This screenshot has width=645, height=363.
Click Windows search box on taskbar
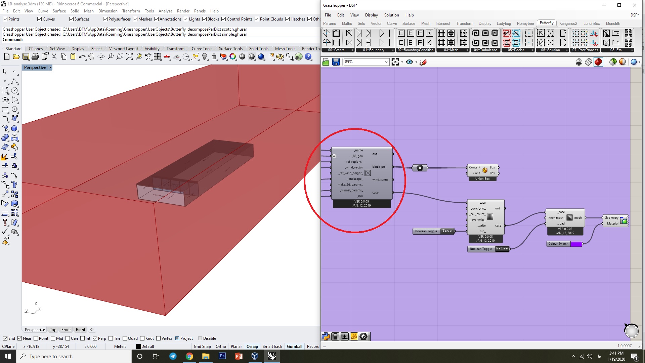(x=74, y=356)
